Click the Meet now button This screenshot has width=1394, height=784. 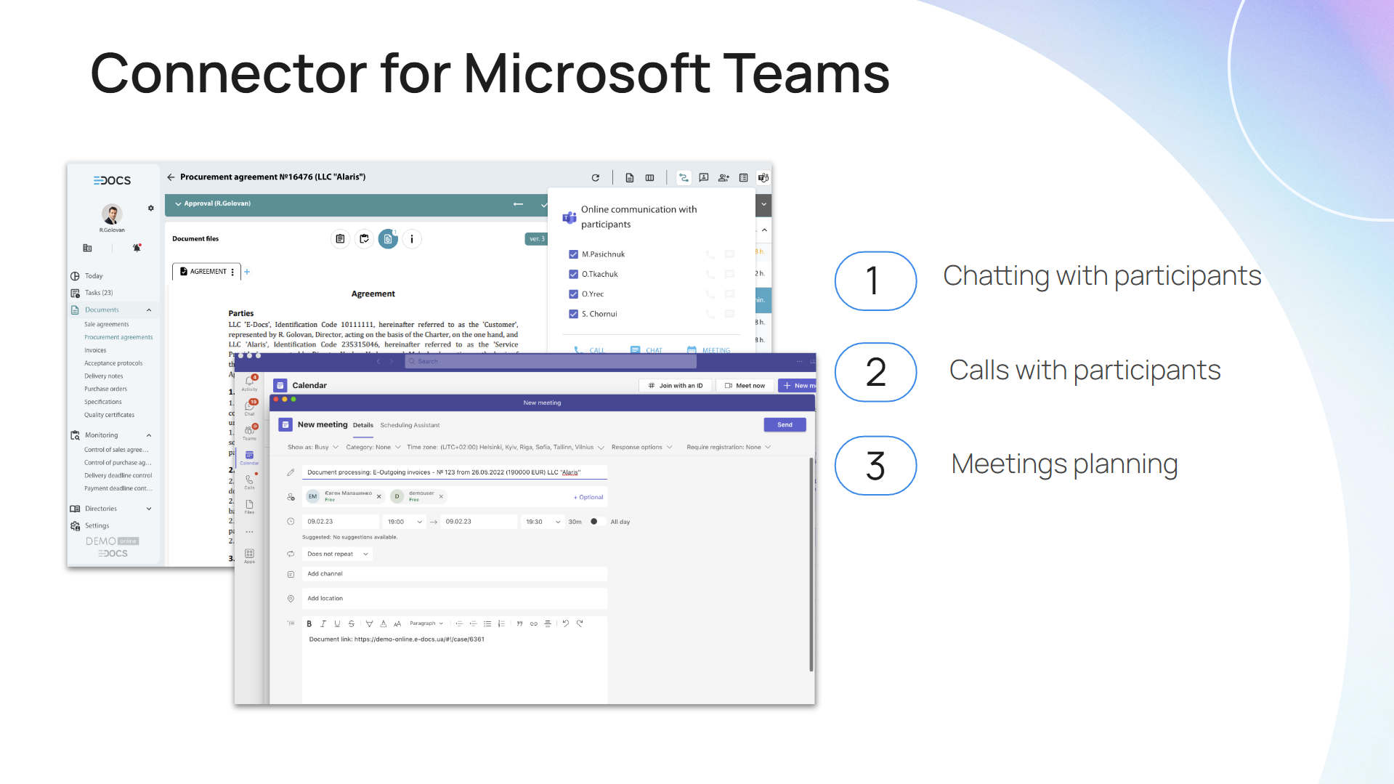(745, 386)
